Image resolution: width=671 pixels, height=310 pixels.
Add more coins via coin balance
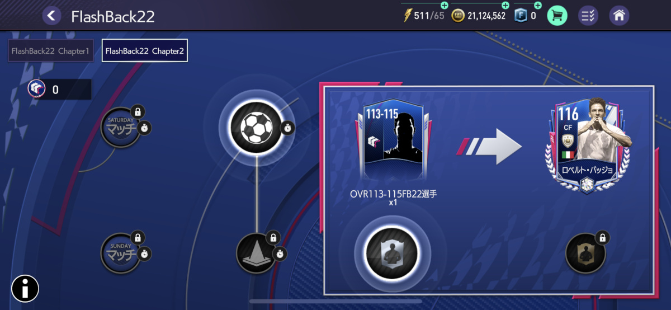[x=478, y=15]
